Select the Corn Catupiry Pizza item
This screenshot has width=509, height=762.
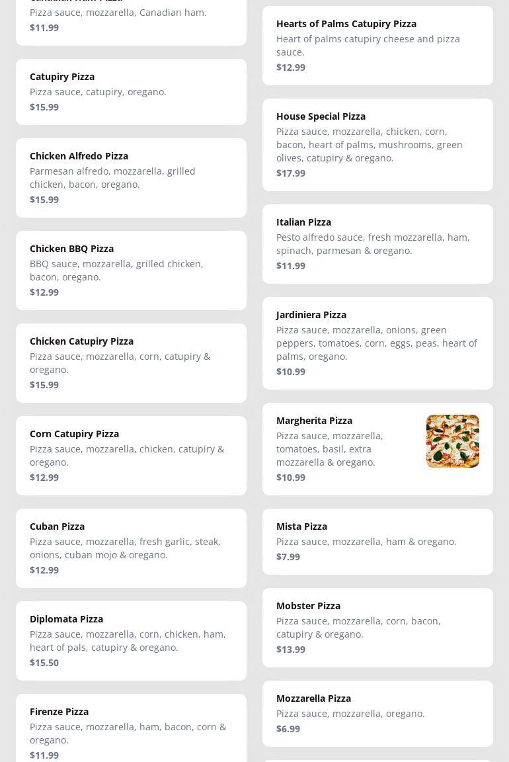pyautogui.click(x=131, y=456)
